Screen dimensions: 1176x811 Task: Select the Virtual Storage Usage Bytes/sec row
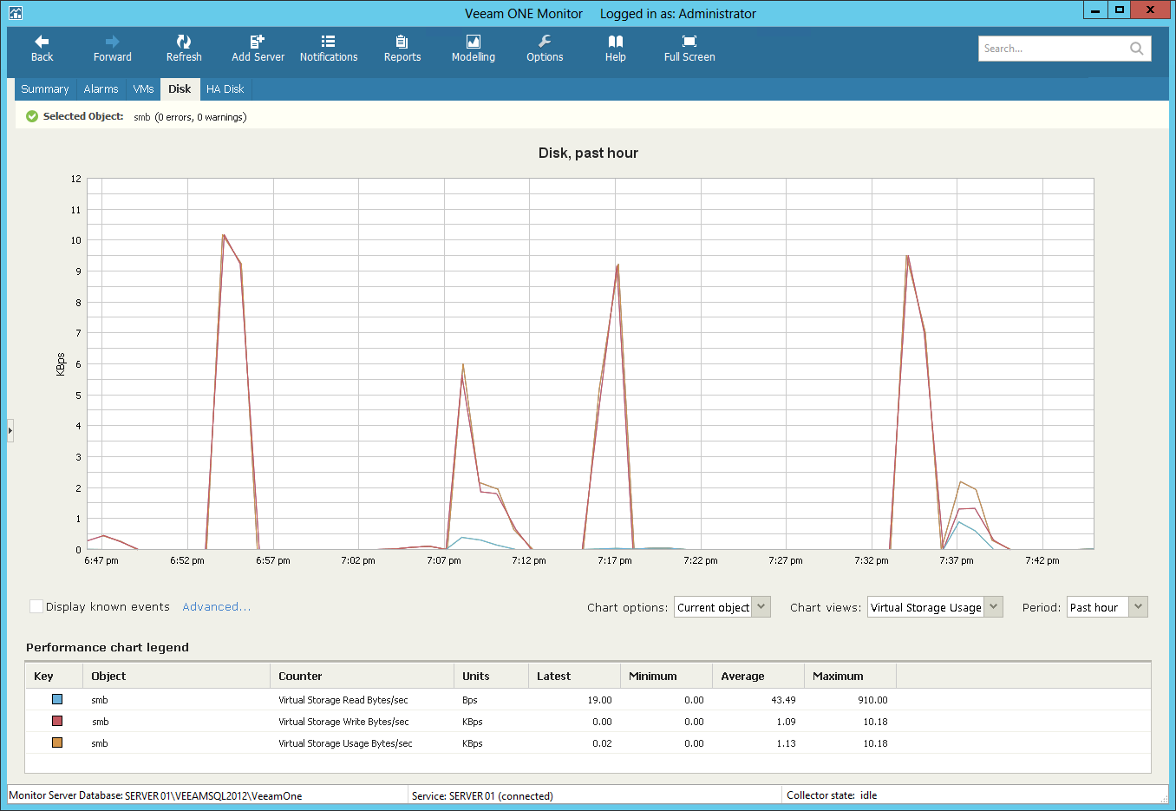[x=588, y=743]
